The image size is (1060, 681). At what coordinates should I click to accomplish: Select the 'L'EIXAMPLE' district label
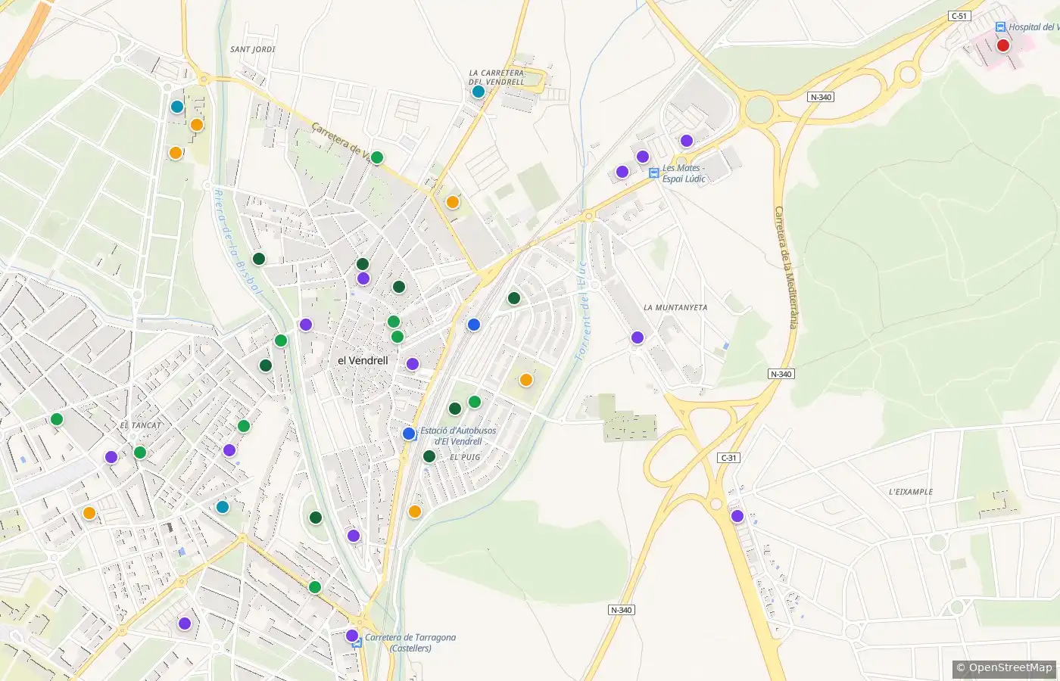pyautogui.click(x=911, y=492)
